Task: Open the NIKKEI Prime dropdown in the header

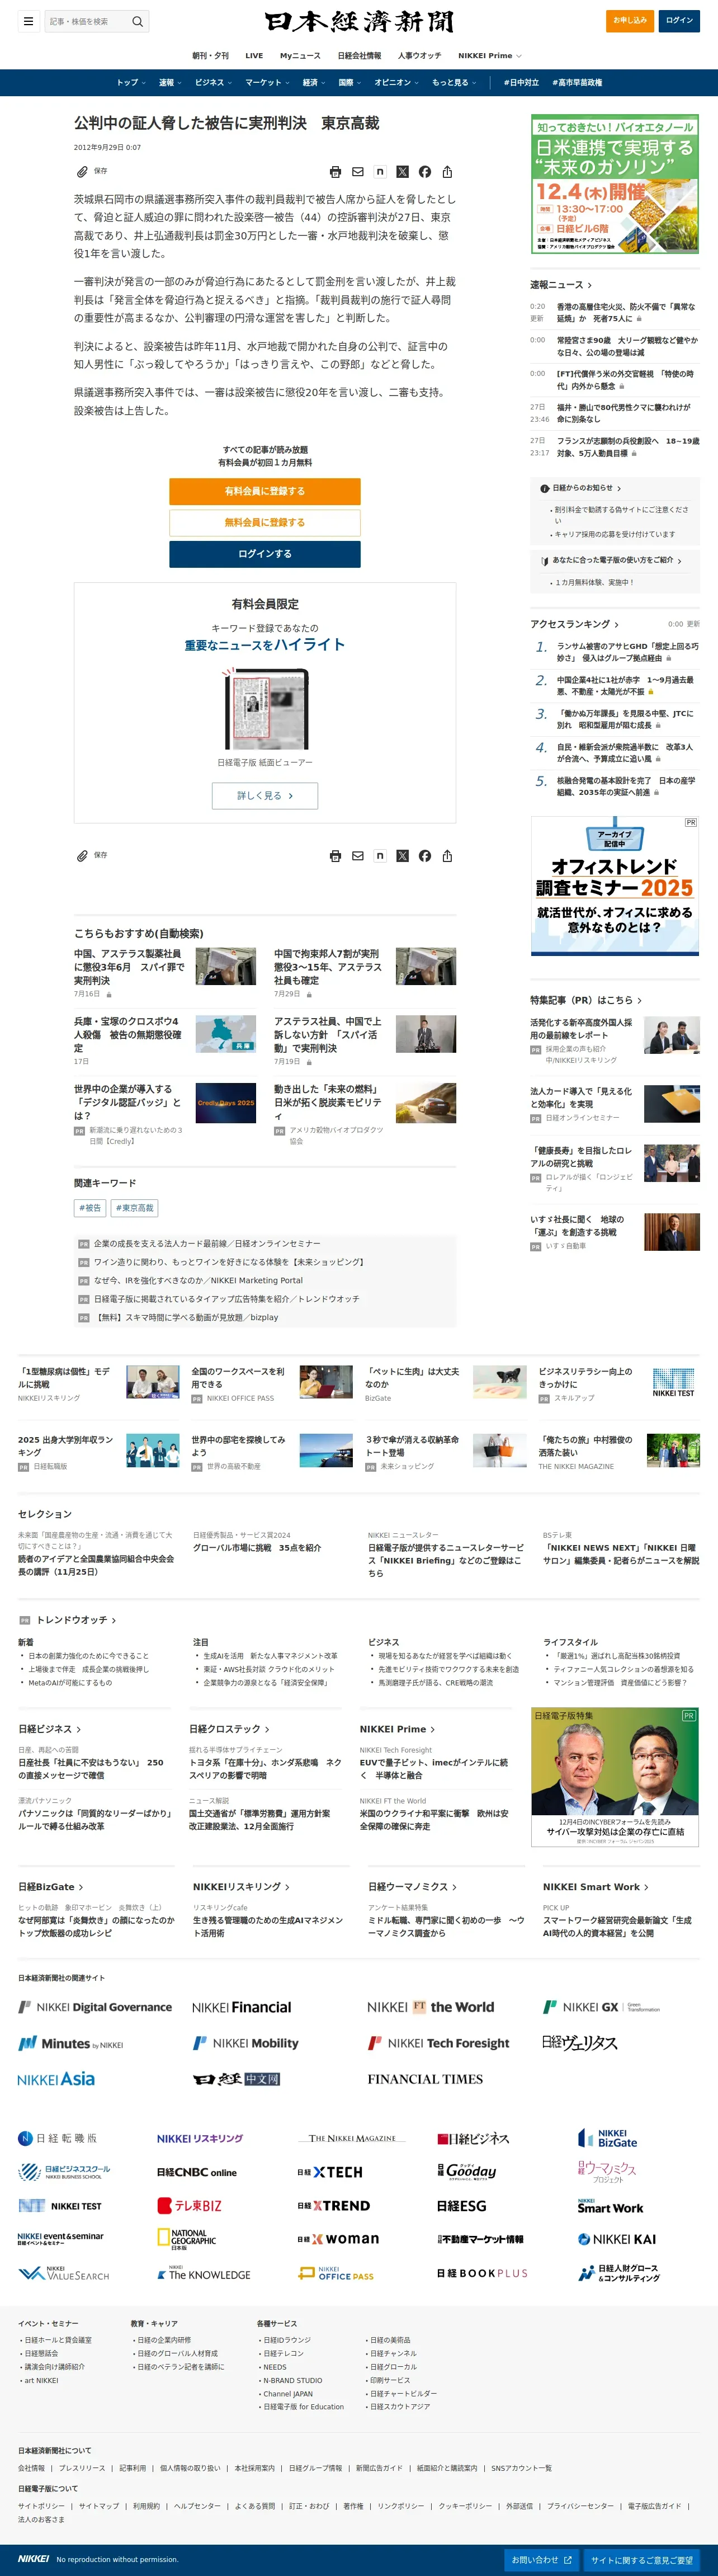Action: tap(490, 56)
